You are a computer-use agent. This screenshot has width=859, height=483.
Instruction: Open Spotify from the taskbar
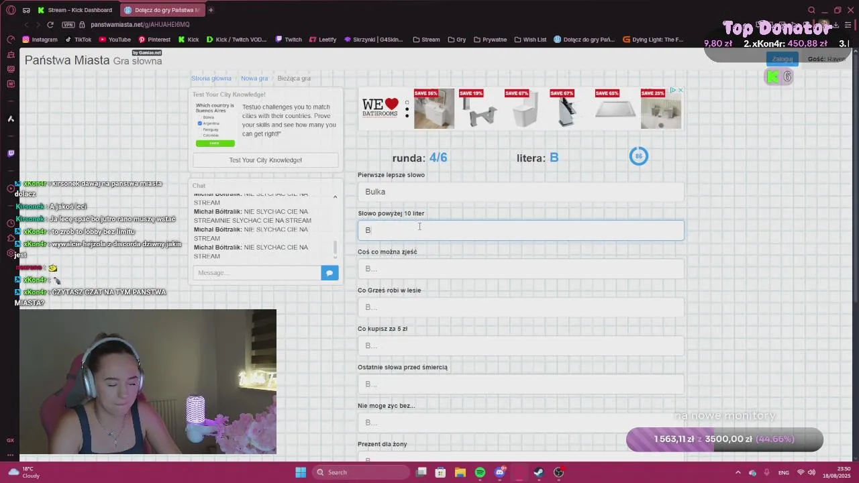(480, 472)
